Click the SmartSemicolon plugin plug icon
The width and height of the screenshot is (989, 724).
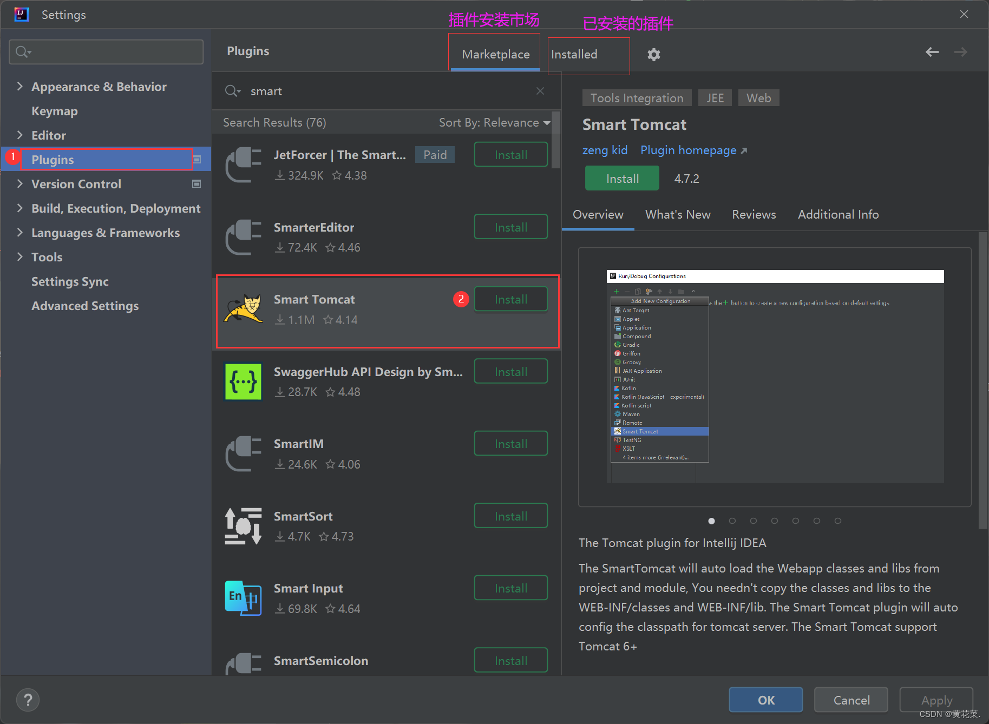click(x=243, y=663)
